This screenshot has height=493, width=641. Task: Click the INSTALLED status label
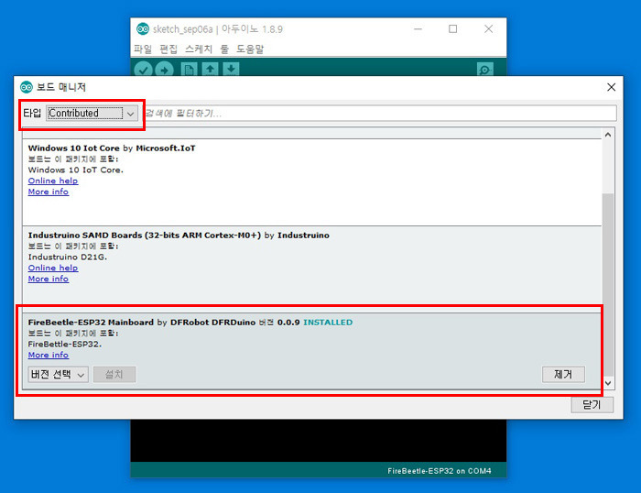click(x=328, y=323)
